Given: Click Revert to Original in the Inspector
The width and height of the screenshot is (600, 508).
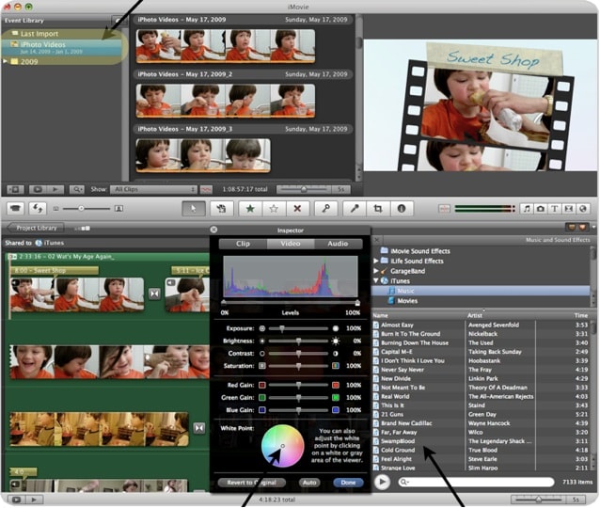Looking at the screenshot, I should tap(251, 483).
